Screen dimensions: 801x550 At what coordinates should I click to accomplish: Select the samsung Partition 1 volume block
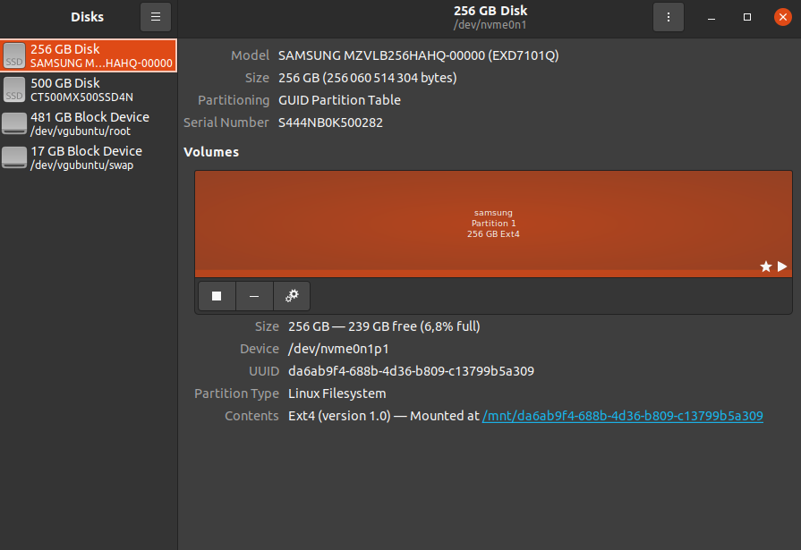pos(493,224)
